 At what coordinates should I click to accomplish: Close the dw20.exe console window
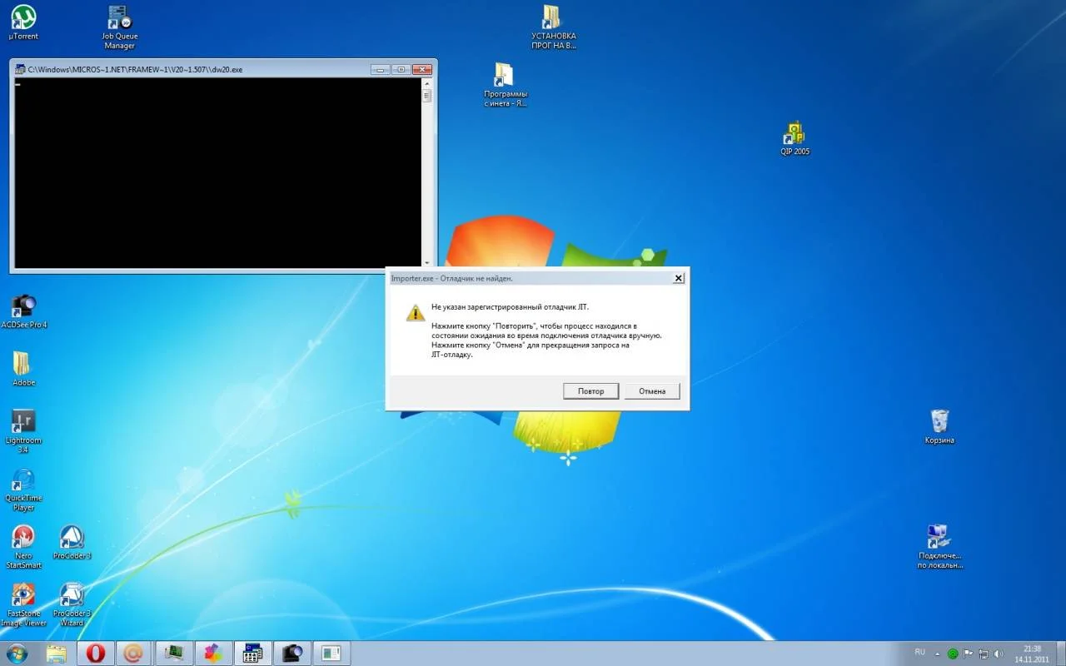coord(421,69)
